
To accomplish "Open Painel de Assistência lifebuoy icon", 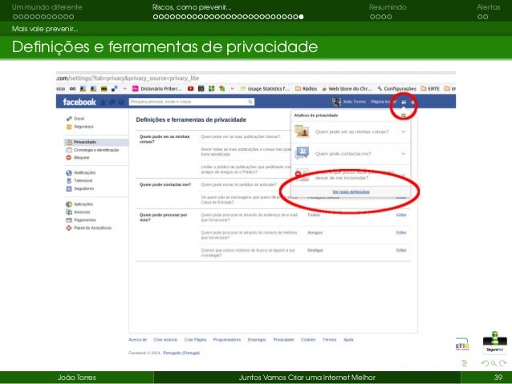I will tap(69, 228).
